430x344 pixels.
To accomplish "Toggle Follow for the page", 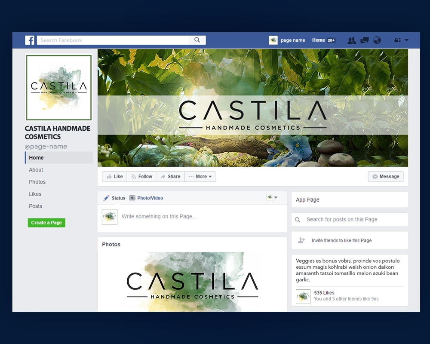I will [x=141, y=176].
